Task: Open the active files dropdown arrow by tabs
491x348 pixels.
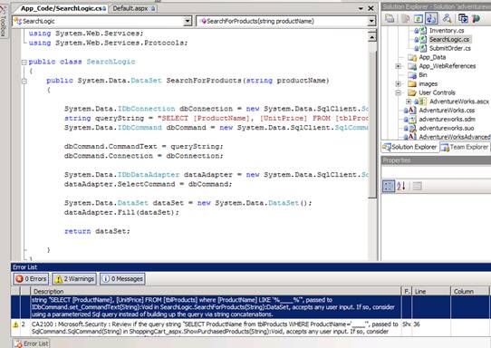Action: click(361, 8)
